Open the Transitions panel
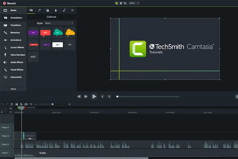The height and width of the screenshot is (159, 238). pos(15,25)
